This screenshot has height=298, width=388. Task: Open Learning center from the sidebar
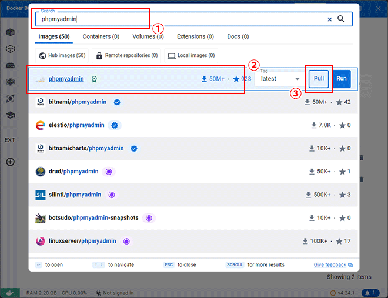[x=10, y=115]
